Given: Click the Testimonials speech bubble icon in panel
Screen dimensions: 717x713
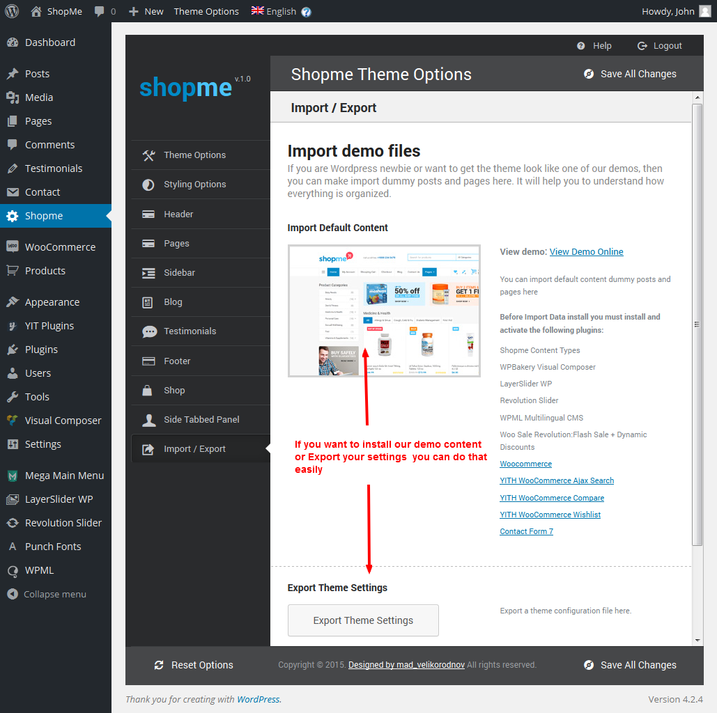Looking at the screenshot, I should pos(149,331).
